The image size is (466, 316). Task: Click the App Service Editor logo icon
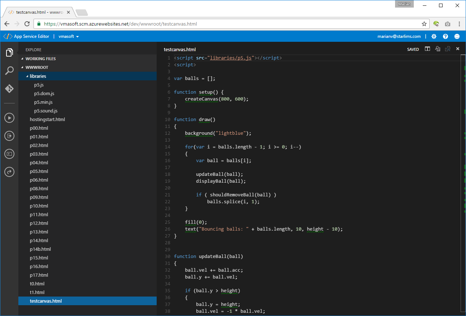tap(8, 36)
